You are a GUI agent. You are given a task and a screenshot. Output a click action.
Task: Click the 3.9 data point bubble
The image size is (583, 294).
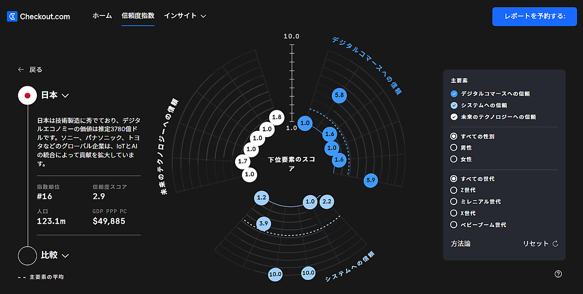[x=264, y=223]
